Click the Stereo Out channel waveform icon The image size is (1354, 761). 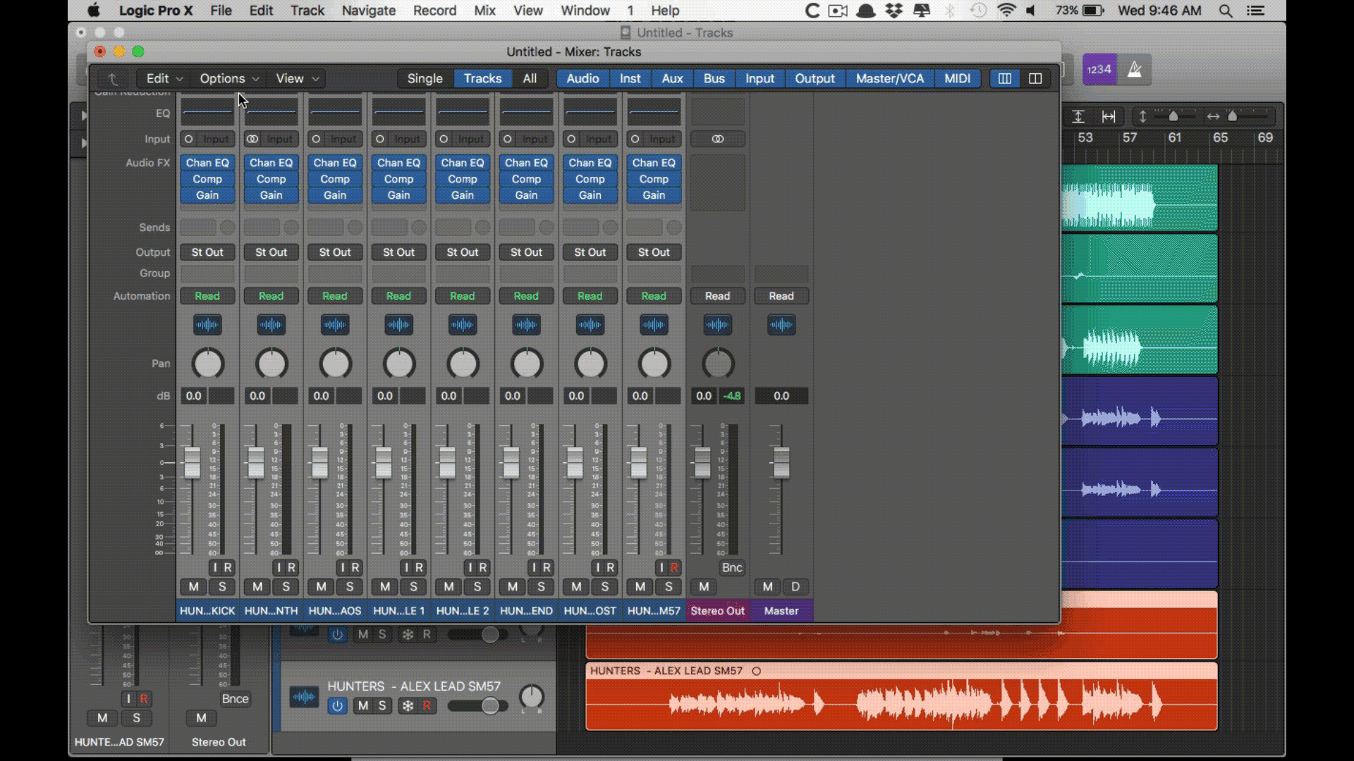tap(717, 325)
